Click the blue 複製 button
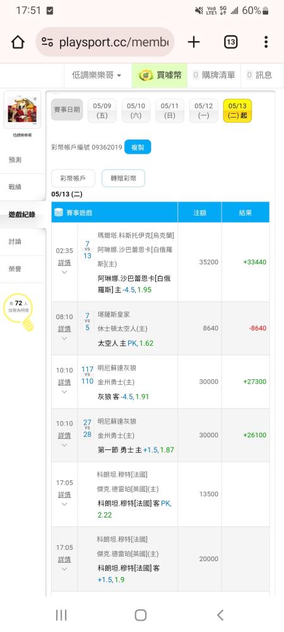The height and width of the screenshot is (632, 284). point(138,147)
